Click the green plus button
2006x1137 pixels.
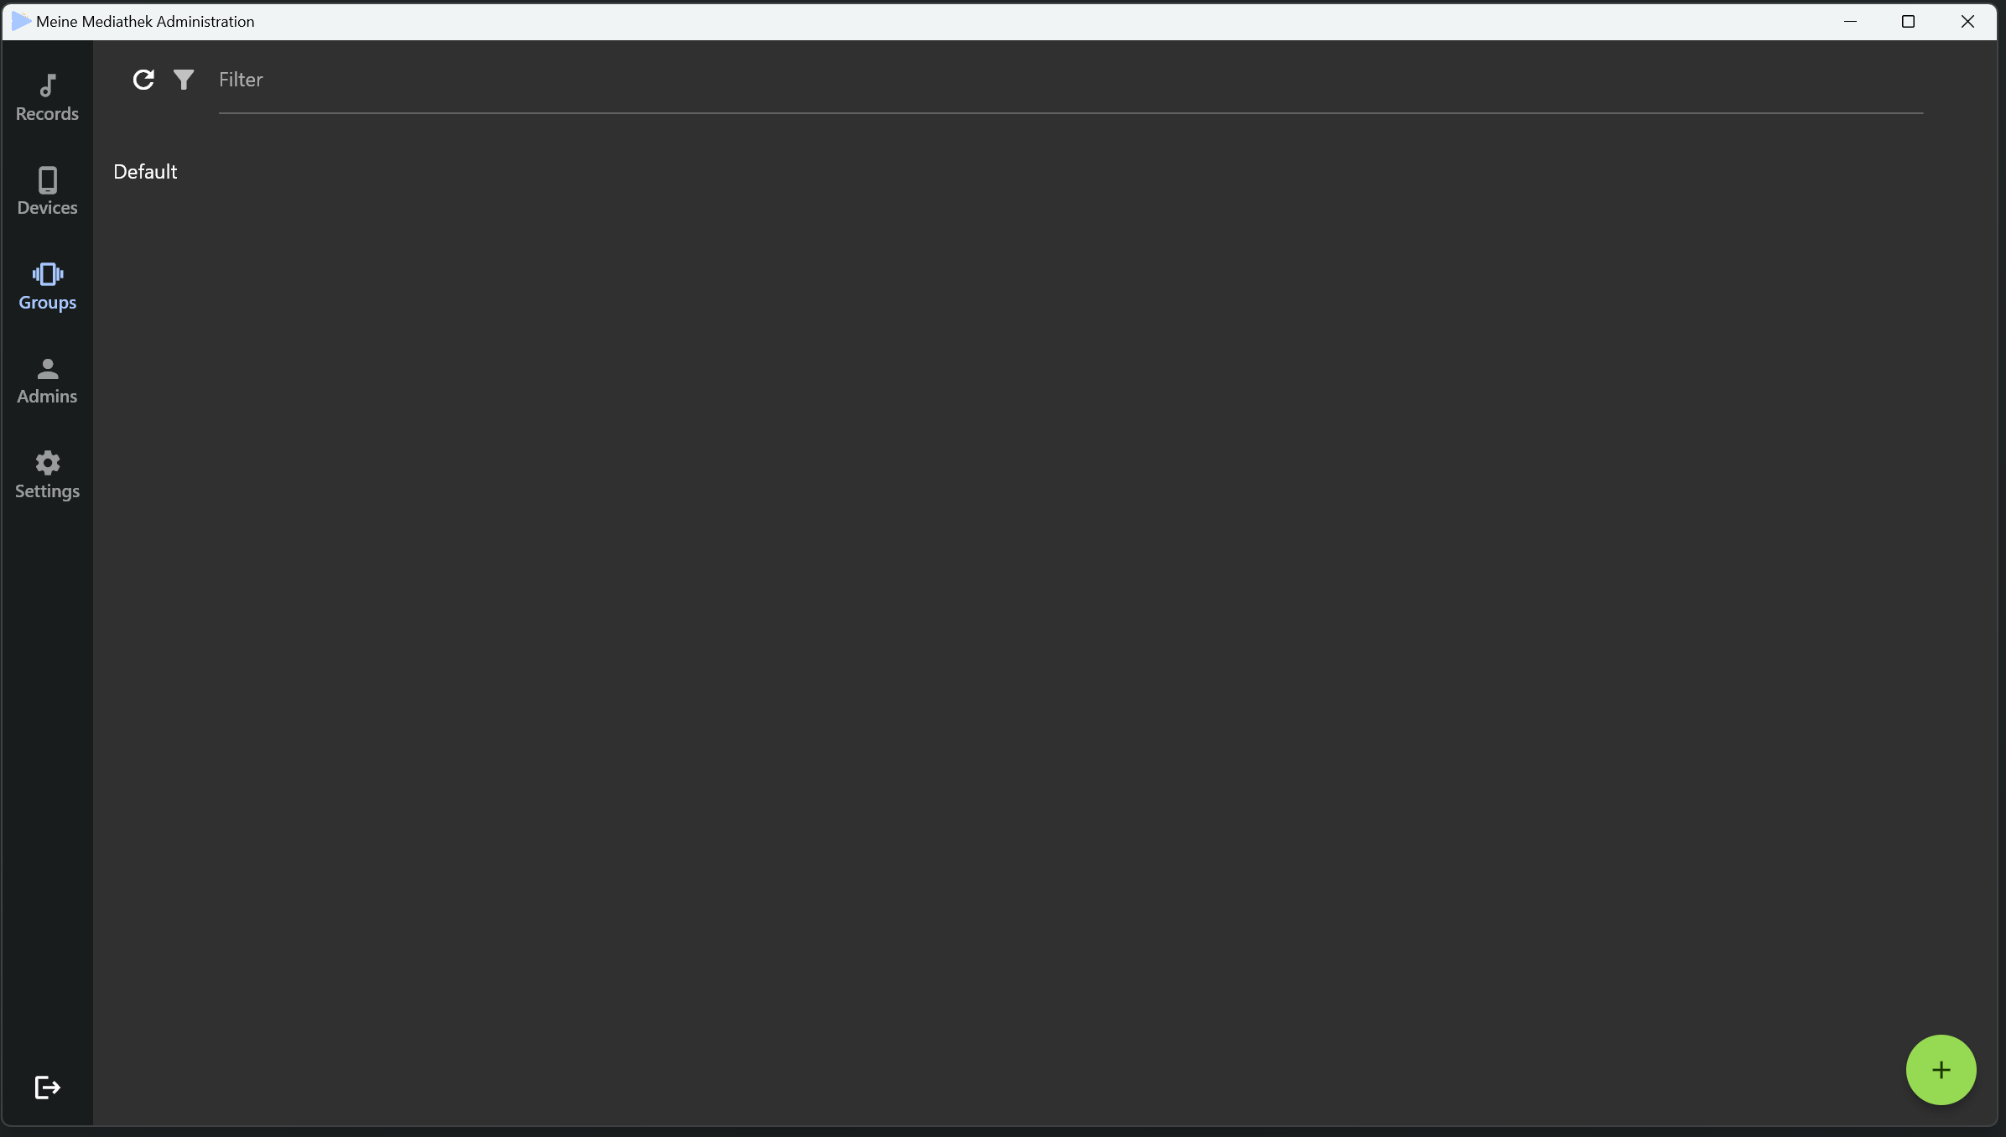click(x=1941, y=1069)
